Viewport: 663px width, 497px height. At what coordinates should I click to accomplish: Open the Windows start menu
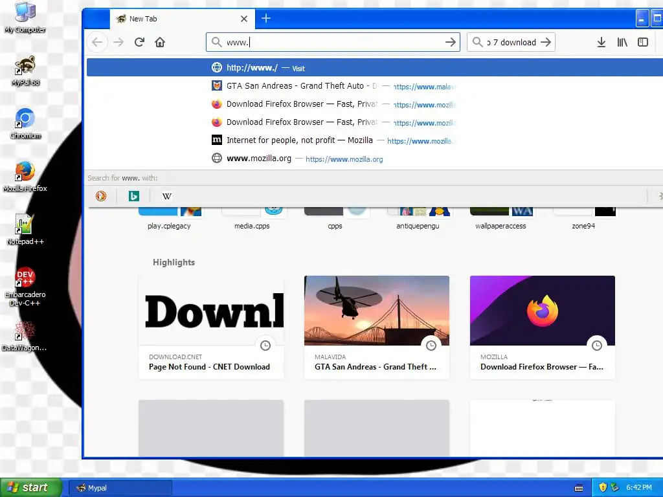(x=31, y=487)
